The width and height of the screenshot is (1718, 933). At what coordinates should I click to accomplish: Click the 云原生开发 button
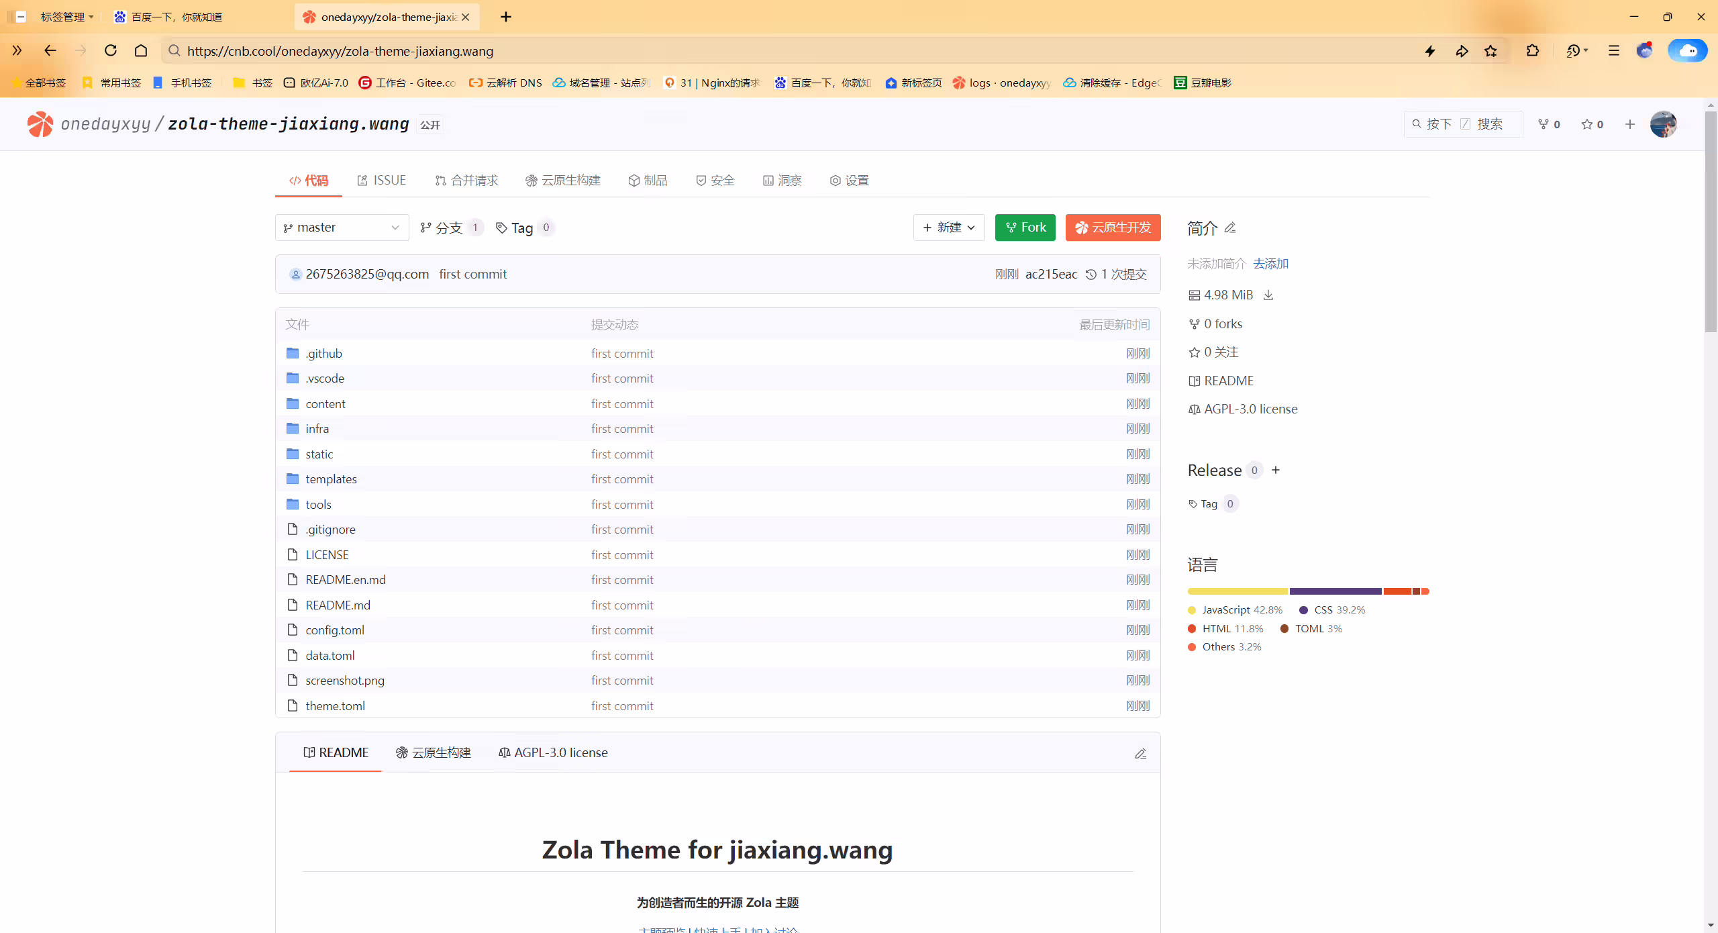1113,228
